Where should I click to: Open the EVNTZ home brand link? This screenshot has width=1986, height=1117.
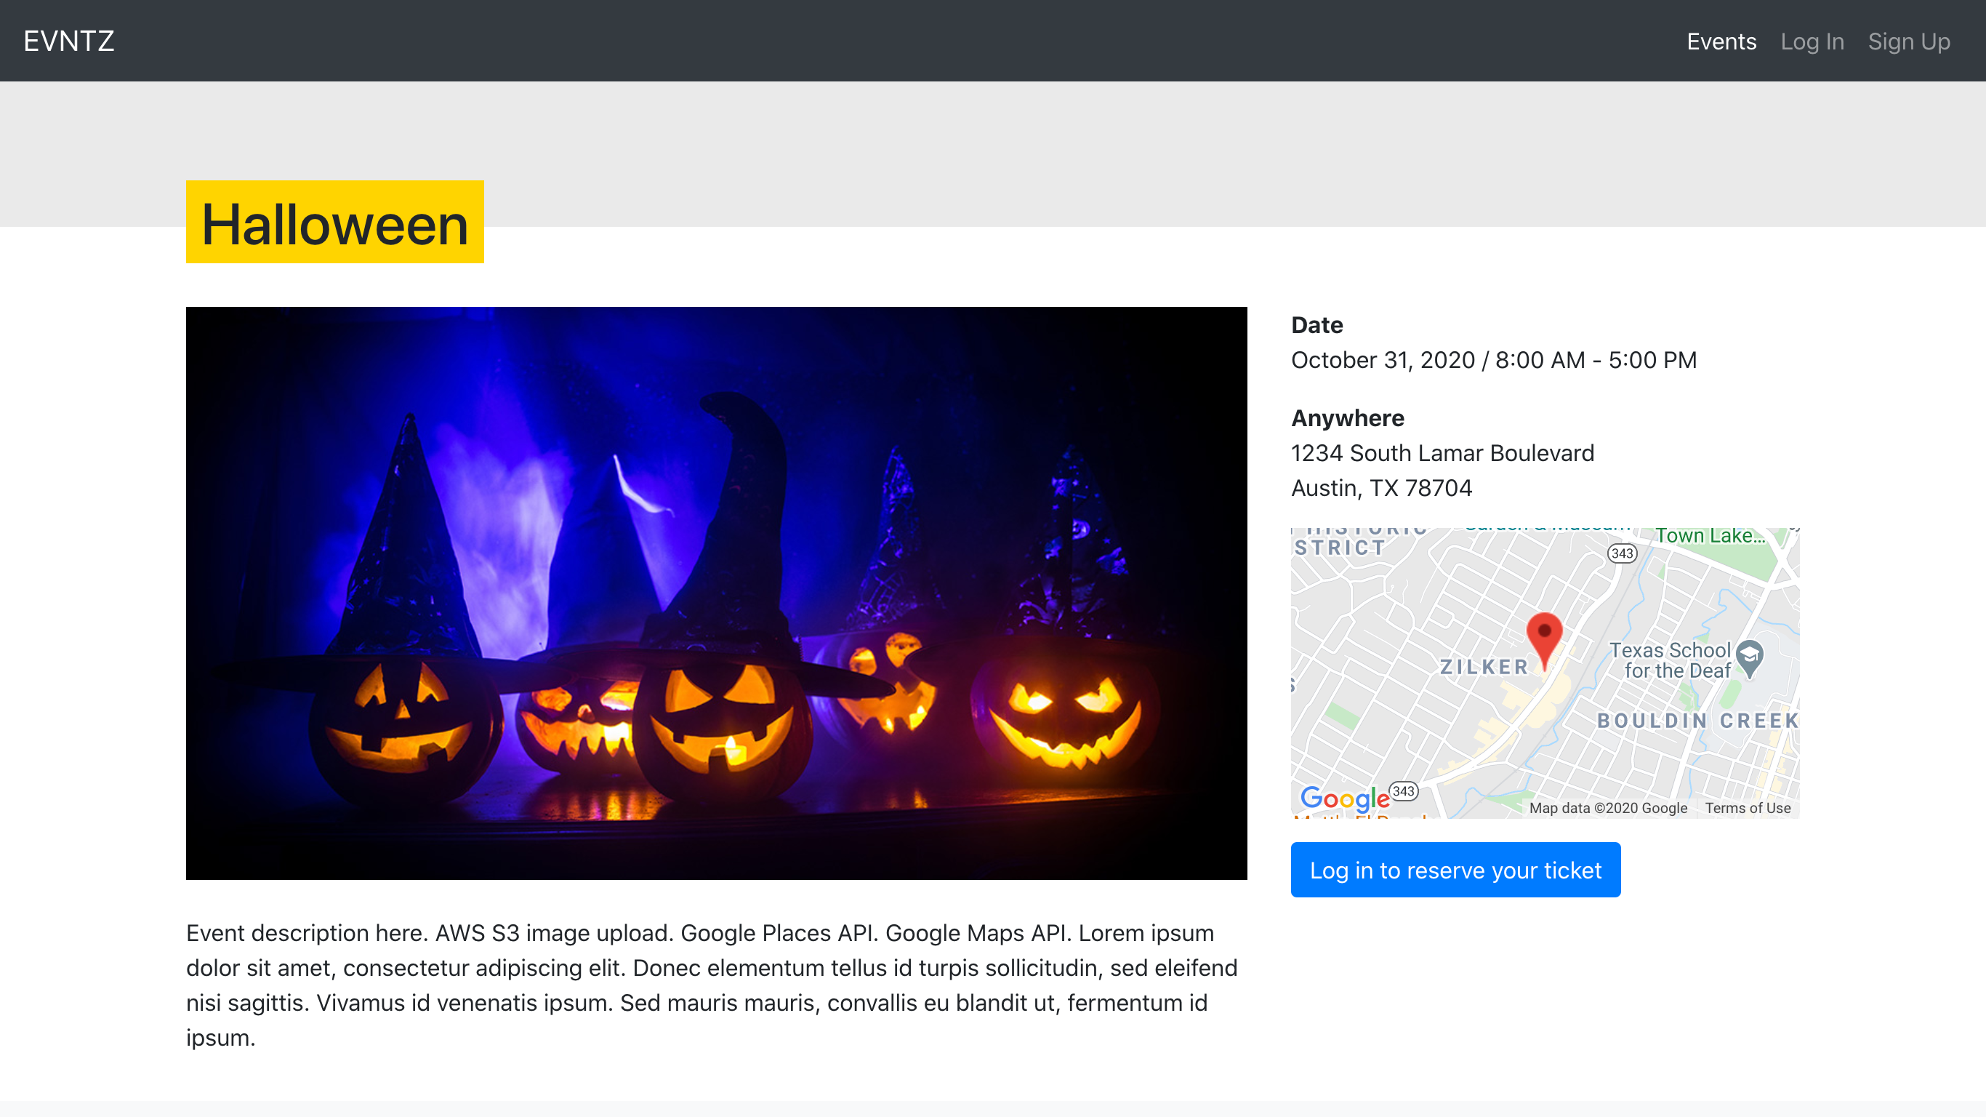point(68,41)
